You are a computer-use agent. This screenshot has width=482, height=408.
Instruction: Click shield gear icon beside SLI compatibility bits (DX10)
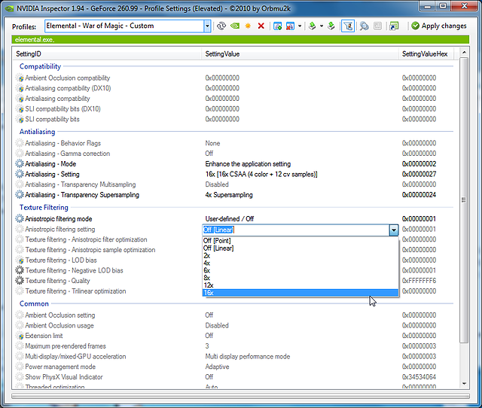pyautogui.click(x=20, y=108)
